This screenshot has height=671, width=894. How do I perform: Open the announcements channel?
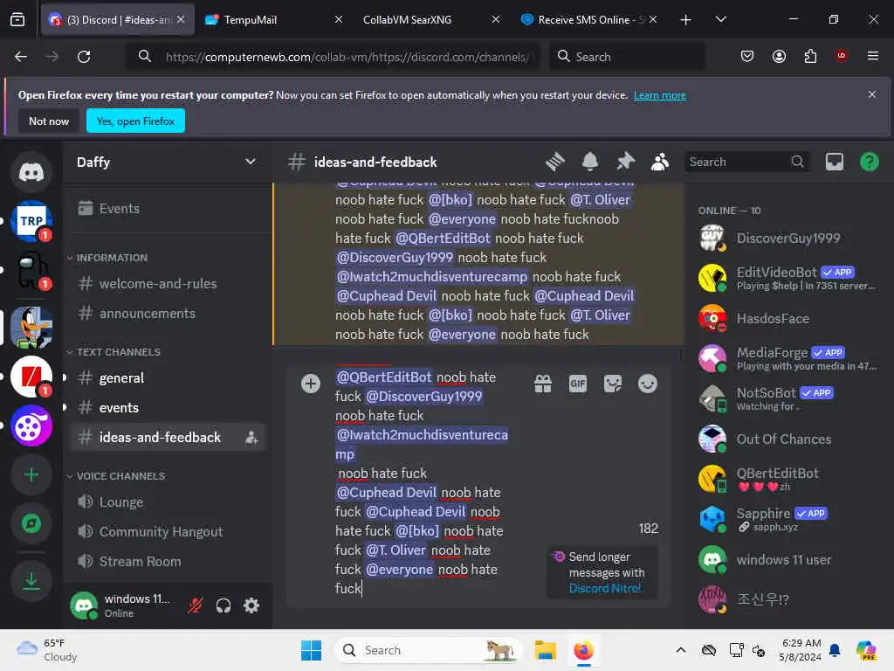point(168,314)
